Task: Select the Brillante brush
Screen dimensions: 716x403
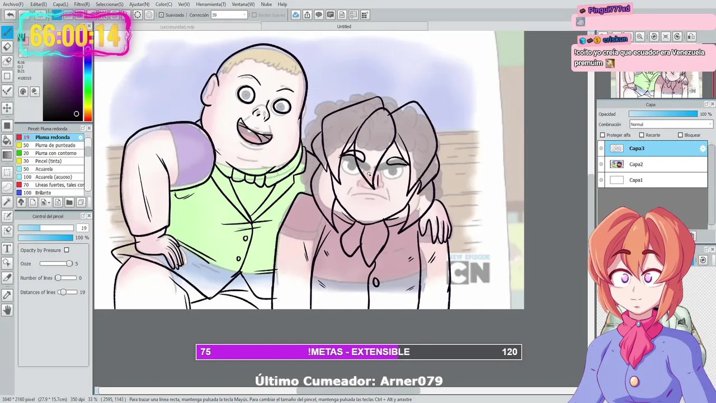Action: (x=50, y=193)
